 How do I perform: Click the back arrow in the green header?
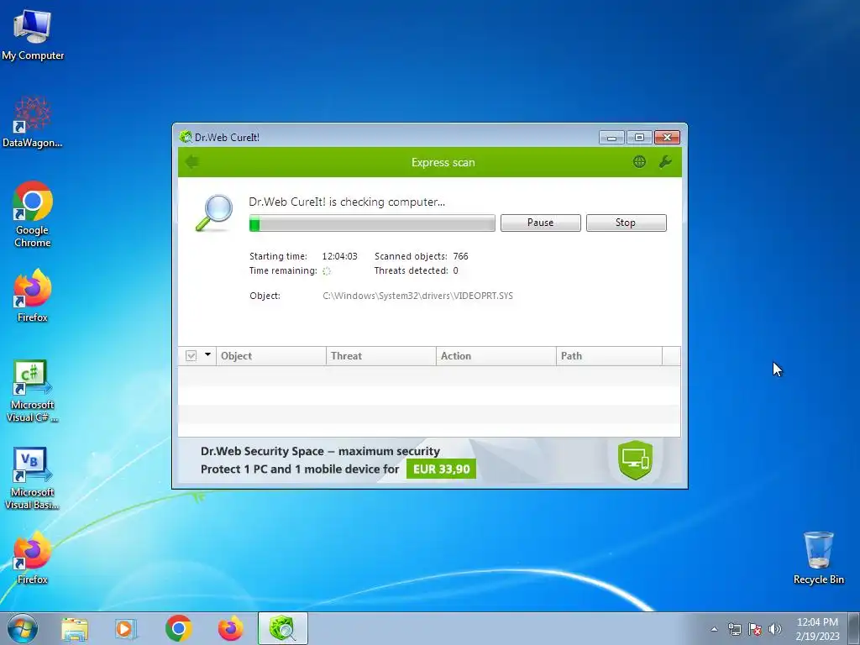[x=192, y=162]
